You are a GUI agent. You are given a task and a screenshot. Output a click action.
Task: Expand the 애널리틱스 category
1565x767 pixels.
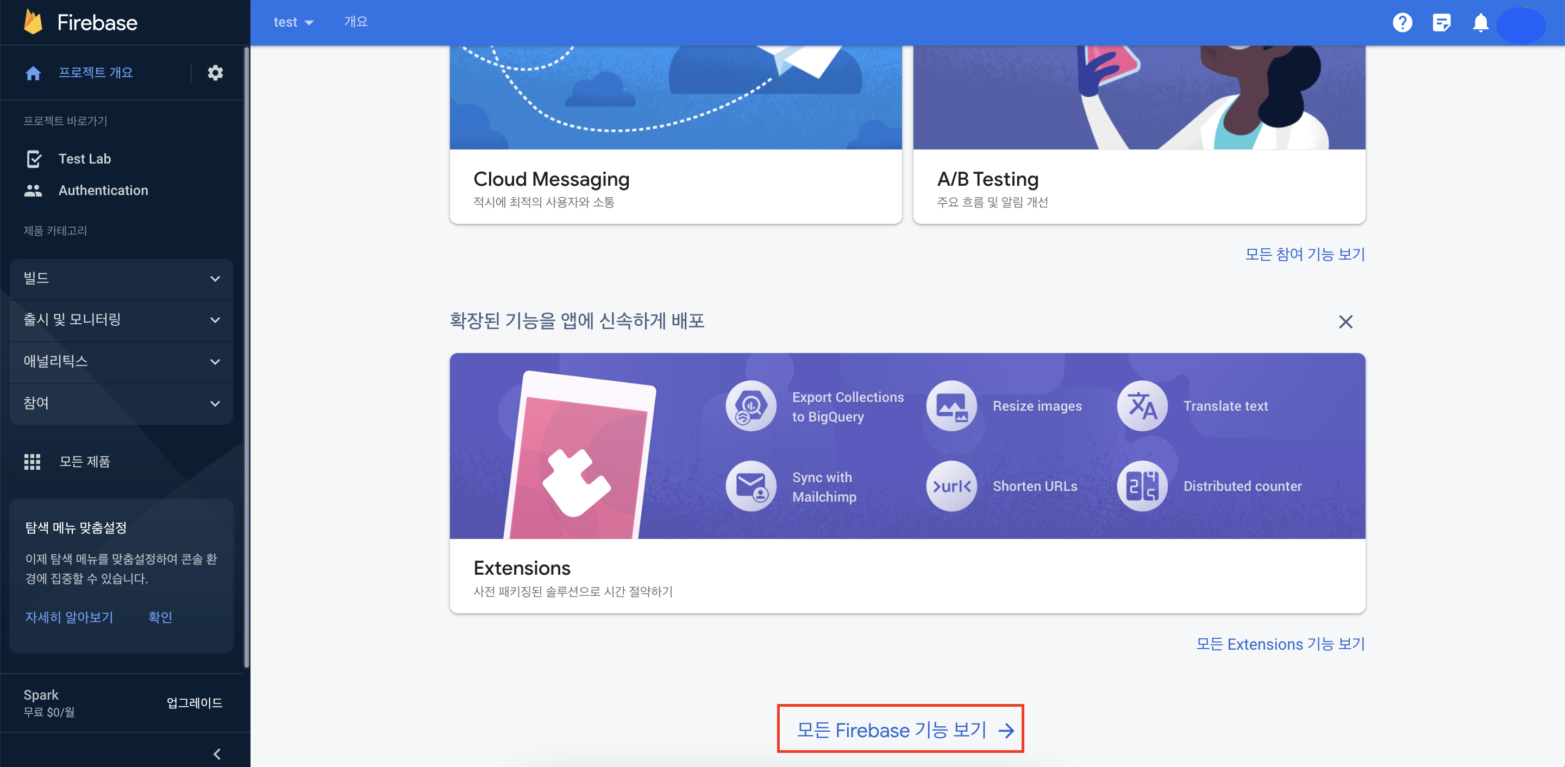click(122, 362)
